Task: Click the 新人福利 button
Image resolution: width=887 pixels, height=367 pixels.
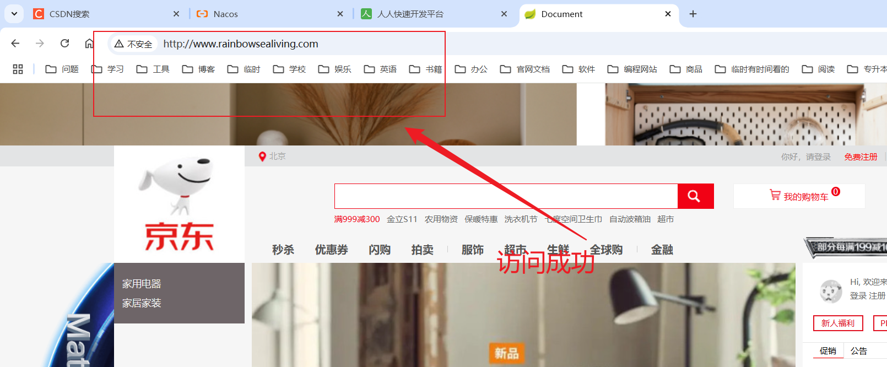Action: click(838, 323)
